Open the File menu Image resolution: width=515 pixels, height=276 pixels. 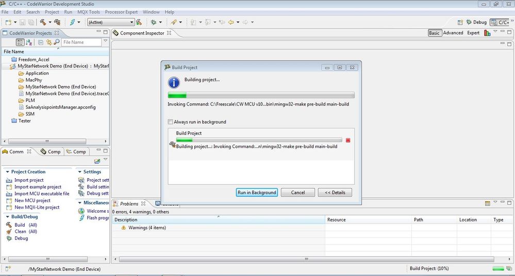click(5, 12)
